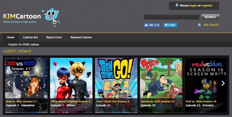Click the Miraculous Ladybug Season 3 title
The height and width of the screenshot is (117, 232).
(70, 101)
